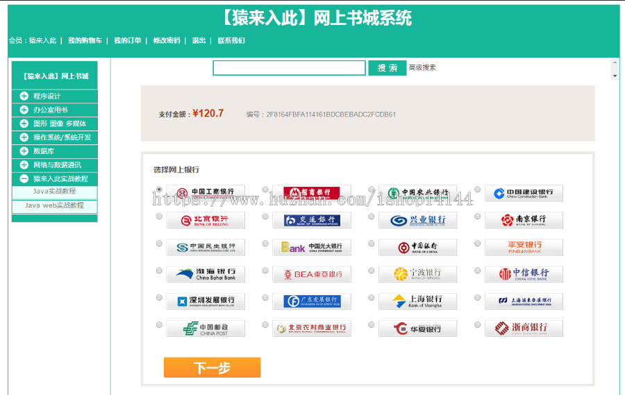The width and height of the screenshot is (625, 395).
Task: Click the 【猿来入此】网上书城 sidebar header
Action: (x=55, y=76)
